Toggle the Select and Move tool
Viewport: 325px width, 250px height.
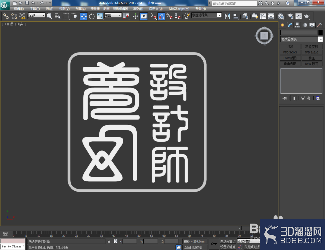tap(84, 16)
